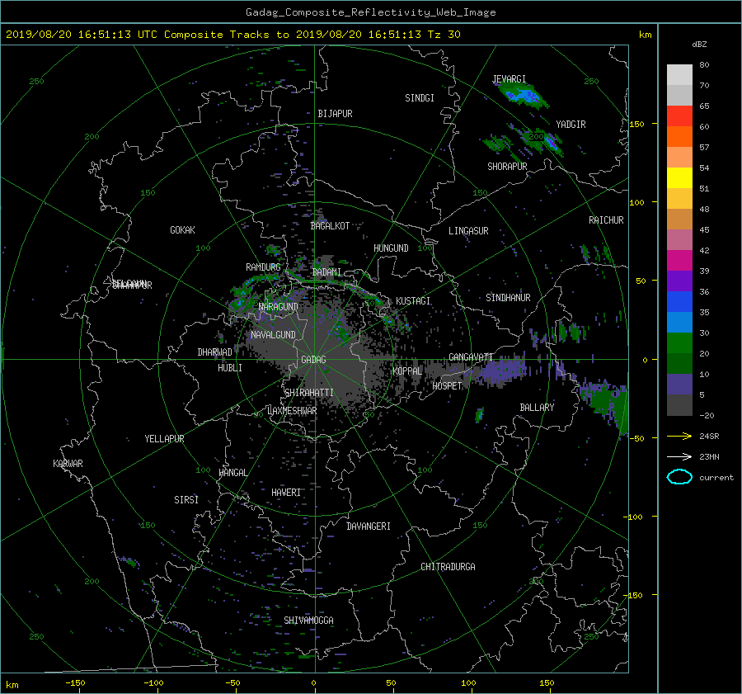Viewport: 742px width, 694px height.
Task: Click the cyan current-track ellipse legend icon
Action: pyautogui.click(x=679, y=477)
